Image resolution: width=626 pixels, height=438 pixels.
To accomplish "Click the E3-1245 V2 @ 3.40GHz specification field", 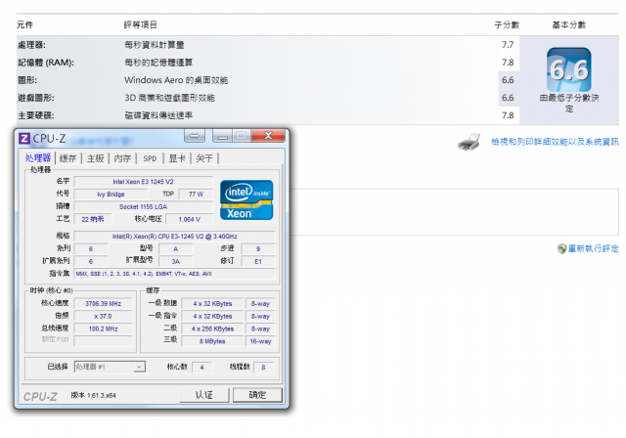I will [x=175, y=237].
